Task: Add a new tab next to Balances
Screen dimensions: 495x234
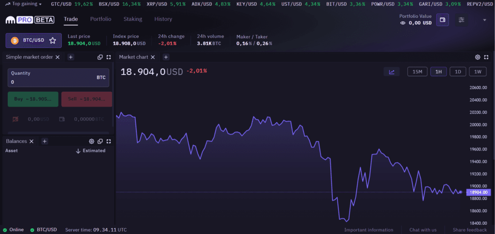Action: point(44,141)
